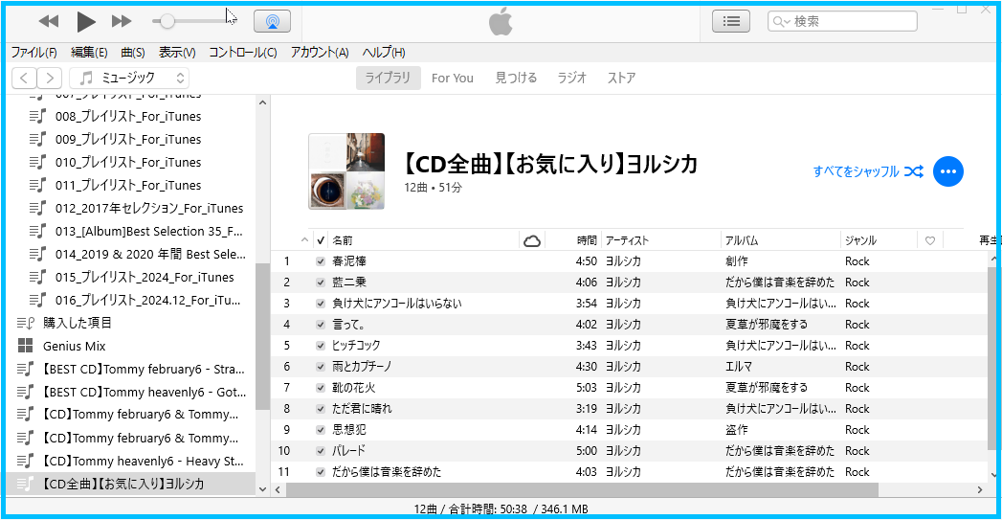Uncheck the checkbox for パレード
1002x520 pixels.
coord(321,451)
